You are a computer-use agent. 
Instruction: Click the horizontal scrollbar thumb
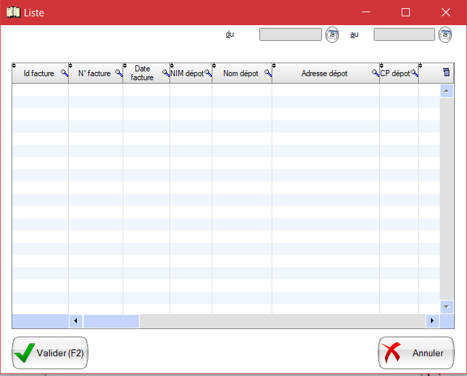111,320
